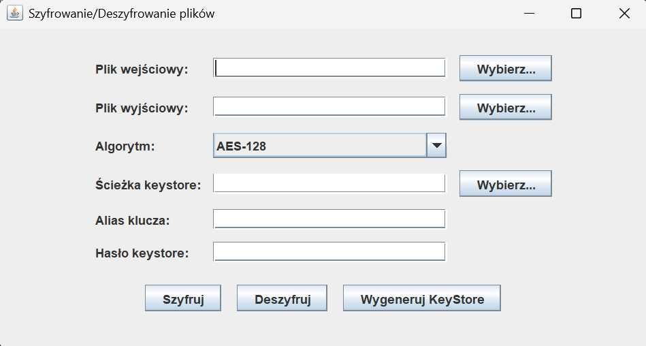
Task: Browse for keystore path with Wybierz
Action: pyautogui.click(x=505, y=184)
